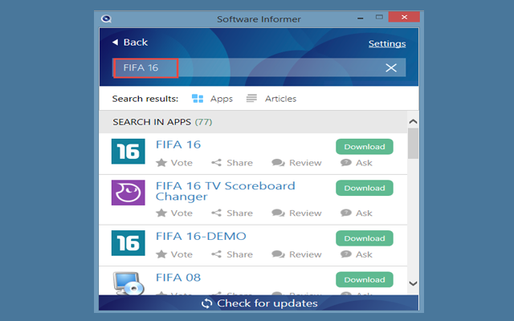Share FIFA 16 TV Scoreboard Changer

[231, 213]
